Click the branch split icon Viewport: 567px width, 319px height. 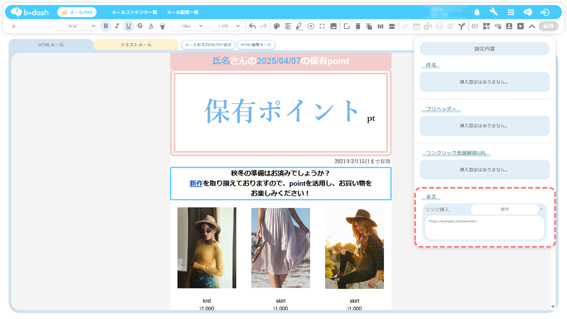pyautogui.click(x=462, y=26)
